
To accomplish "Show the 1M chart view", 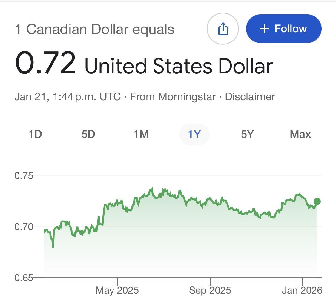I will click(x=141, y=135).
